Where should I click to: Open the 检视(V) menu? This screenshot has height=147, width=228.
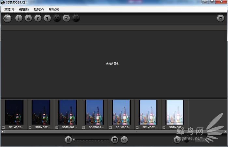click(x=39, y=9)
